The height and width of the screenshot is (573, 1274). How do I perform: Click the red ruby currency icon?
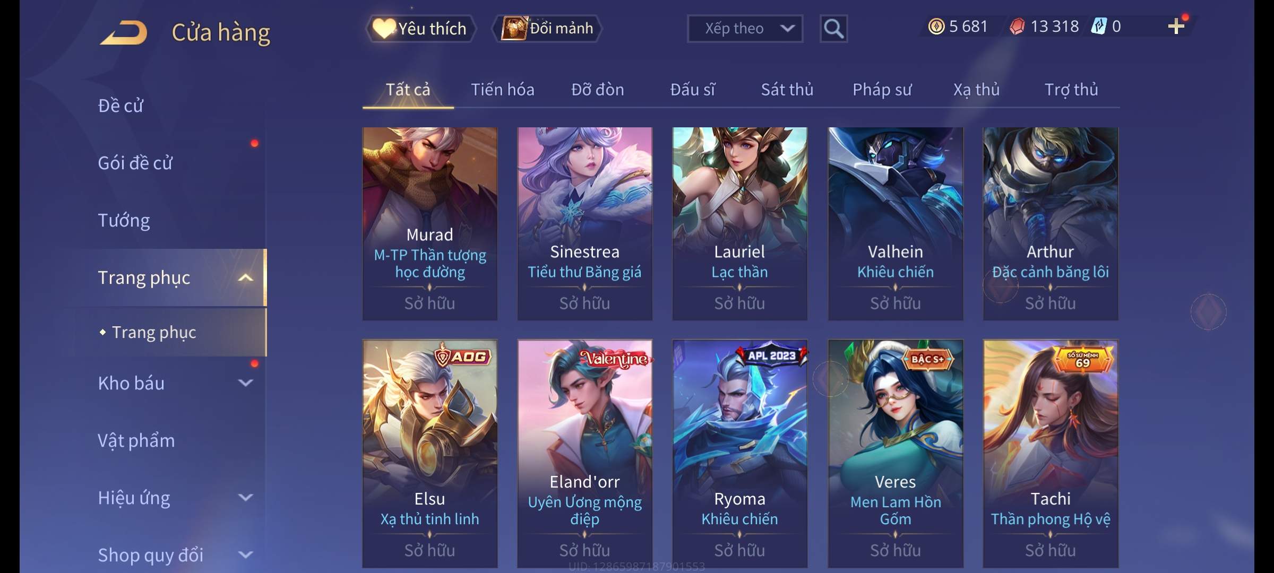[x=1017, y=27]
